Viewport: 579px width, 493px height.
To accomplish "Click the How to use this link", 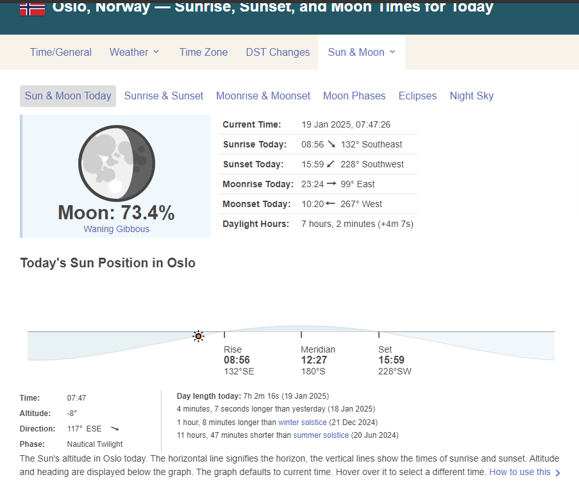I will coord(520,472).
